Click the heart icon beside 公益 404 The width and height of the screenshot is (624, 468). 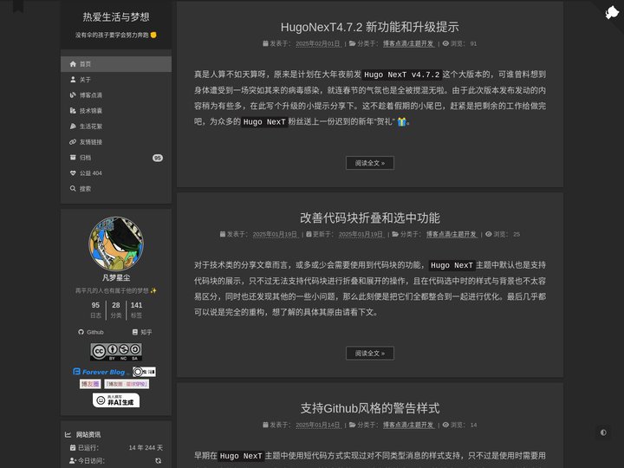(x=73, y=173)
